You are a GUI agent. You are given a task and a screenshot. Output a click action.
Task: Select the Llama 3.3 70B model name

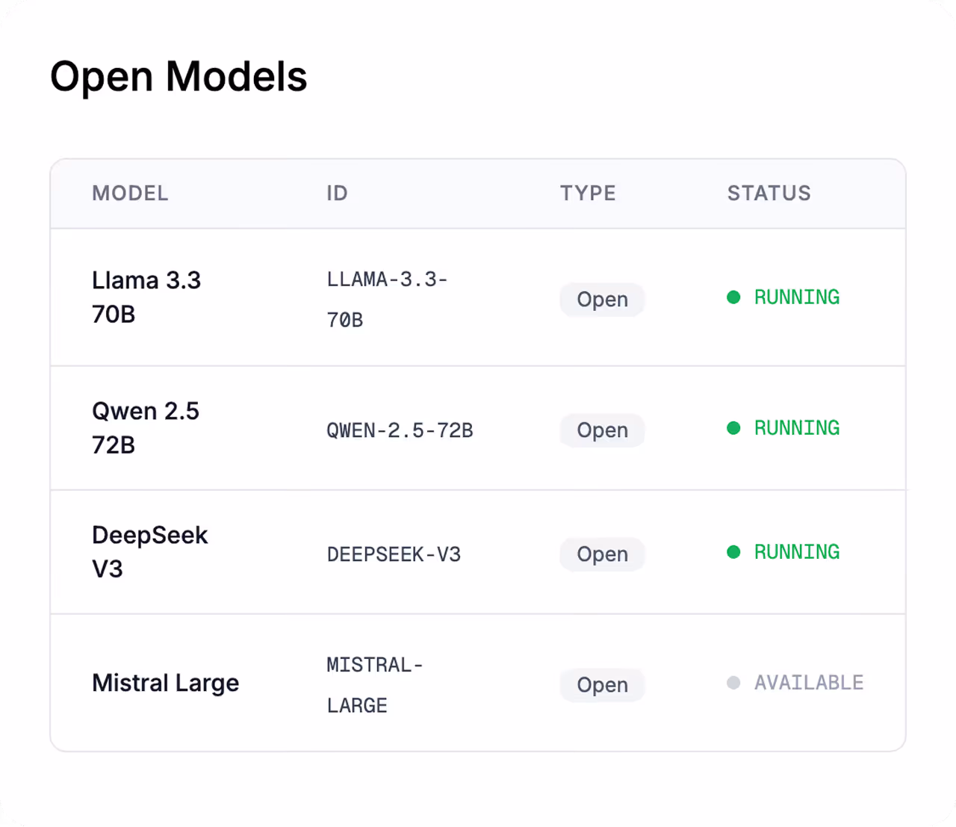(x=146, y=297)
